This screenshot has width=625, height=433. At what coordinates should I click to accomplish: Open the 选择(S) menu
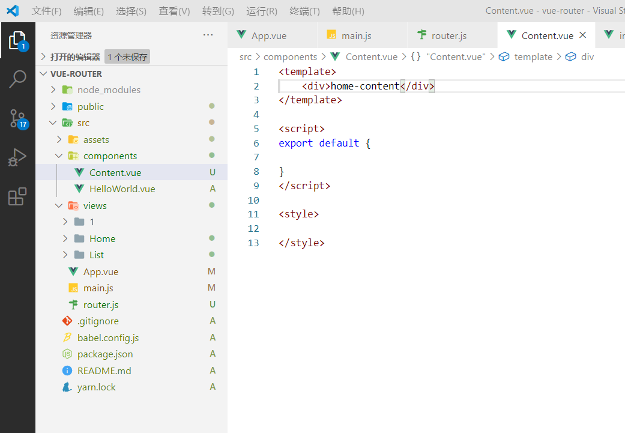131,11
